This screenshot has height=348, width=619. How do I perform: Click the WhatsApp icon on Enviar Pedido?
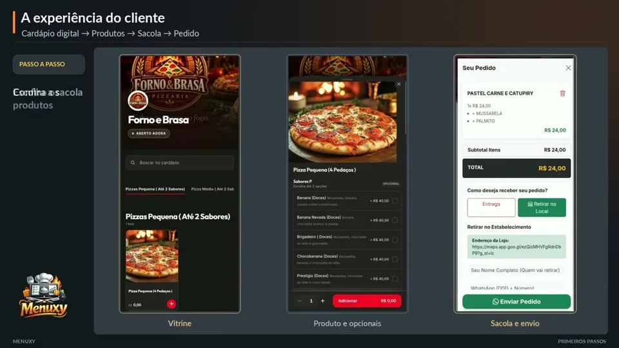[495, 302]
